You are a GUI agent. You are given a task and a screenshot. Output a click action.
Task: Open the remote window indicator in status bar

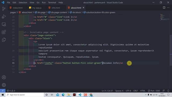[x=3, y=91]
